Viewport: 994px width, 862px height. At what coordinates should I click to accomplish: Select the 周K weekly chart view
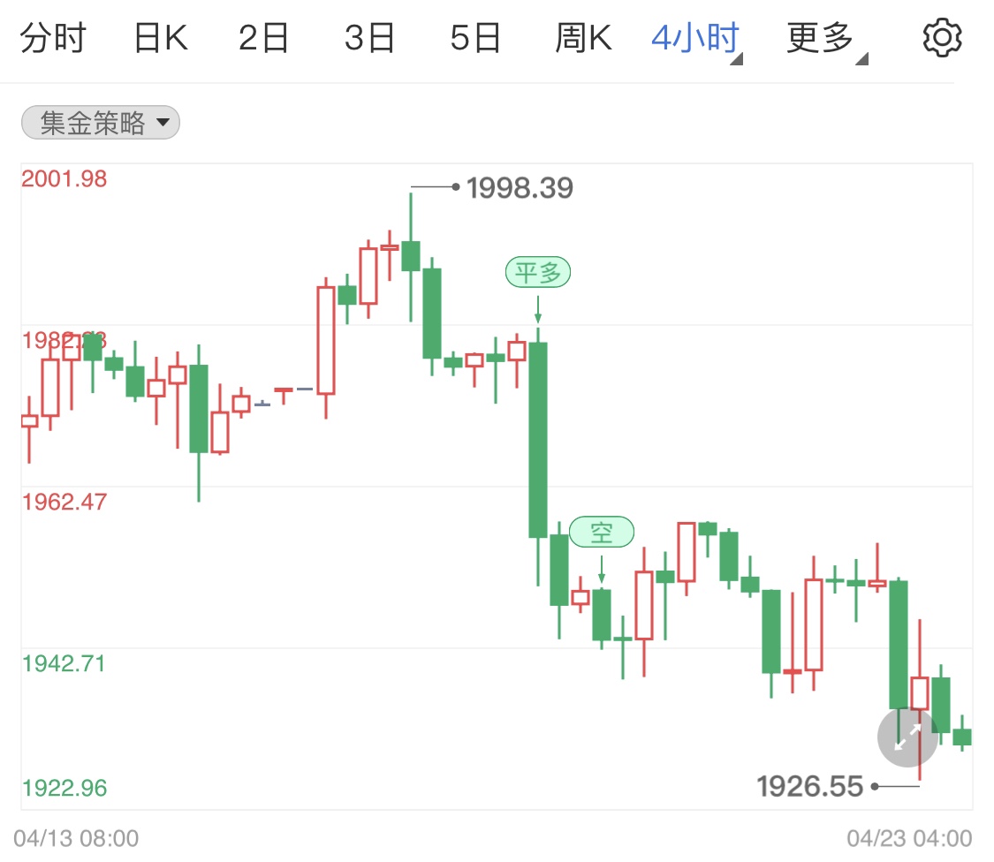pyautogui.click(x=583, y=37)
